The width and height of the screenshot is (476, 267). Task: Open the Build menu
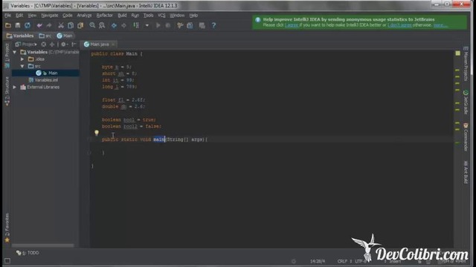[122, 15]
